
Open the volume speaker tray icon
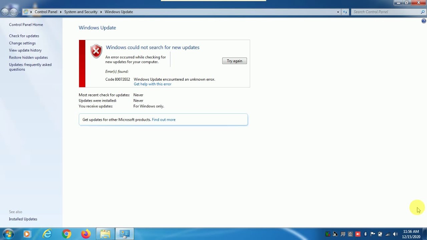click(395, 234)
